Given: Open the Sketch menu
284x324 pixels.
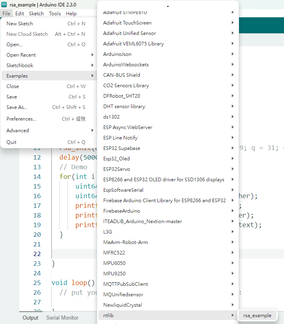Looking at the screenshot, I should [36, 14].
